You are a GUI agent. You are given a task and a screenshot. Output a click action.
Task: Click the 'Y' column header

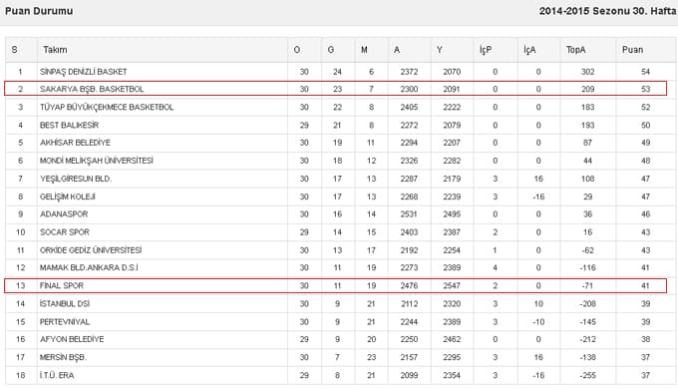click(440, 50)
